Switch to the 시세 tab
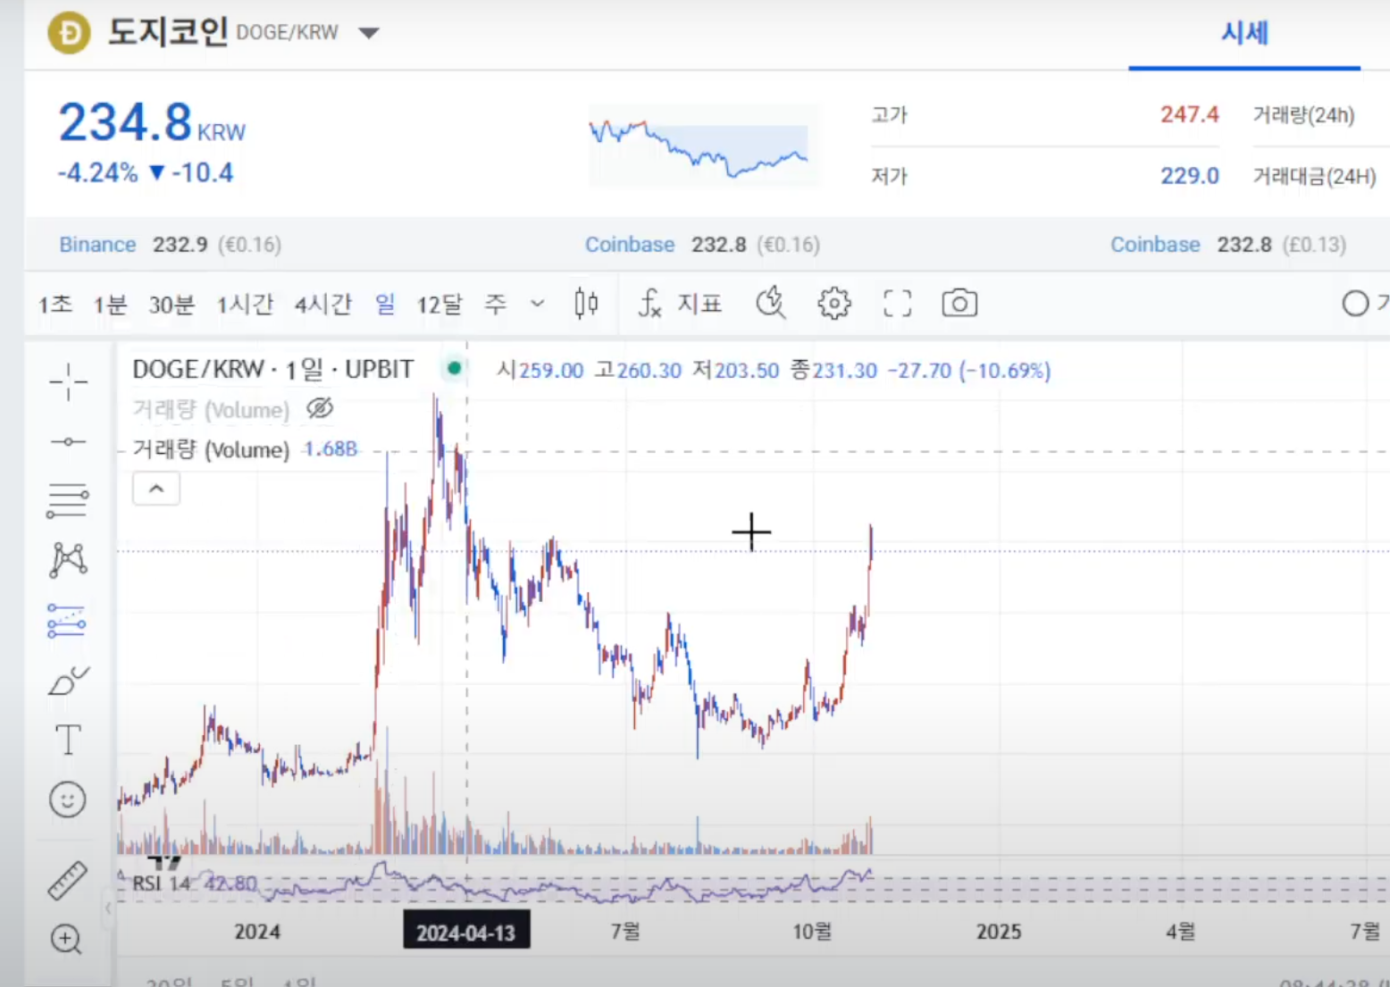The height and width of the screenshot is (987, 1390). [1244, 33]
